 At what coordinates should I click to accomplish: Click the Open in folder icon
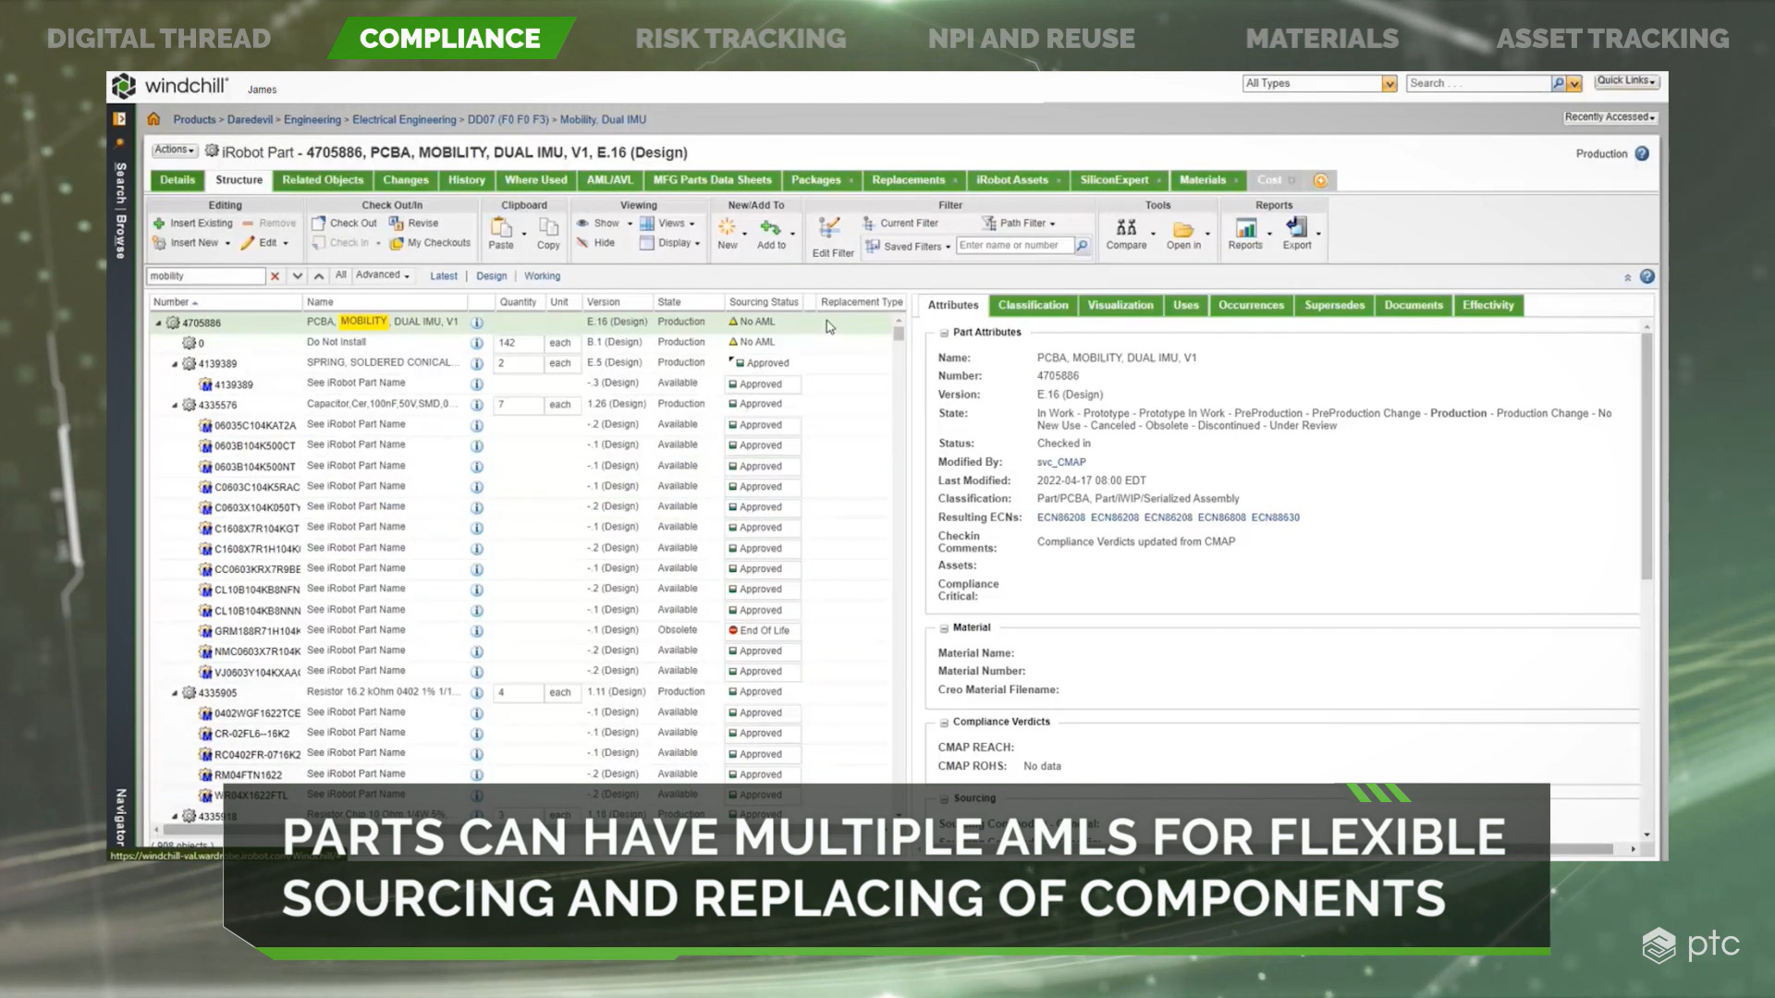[x=1183, y=228]
